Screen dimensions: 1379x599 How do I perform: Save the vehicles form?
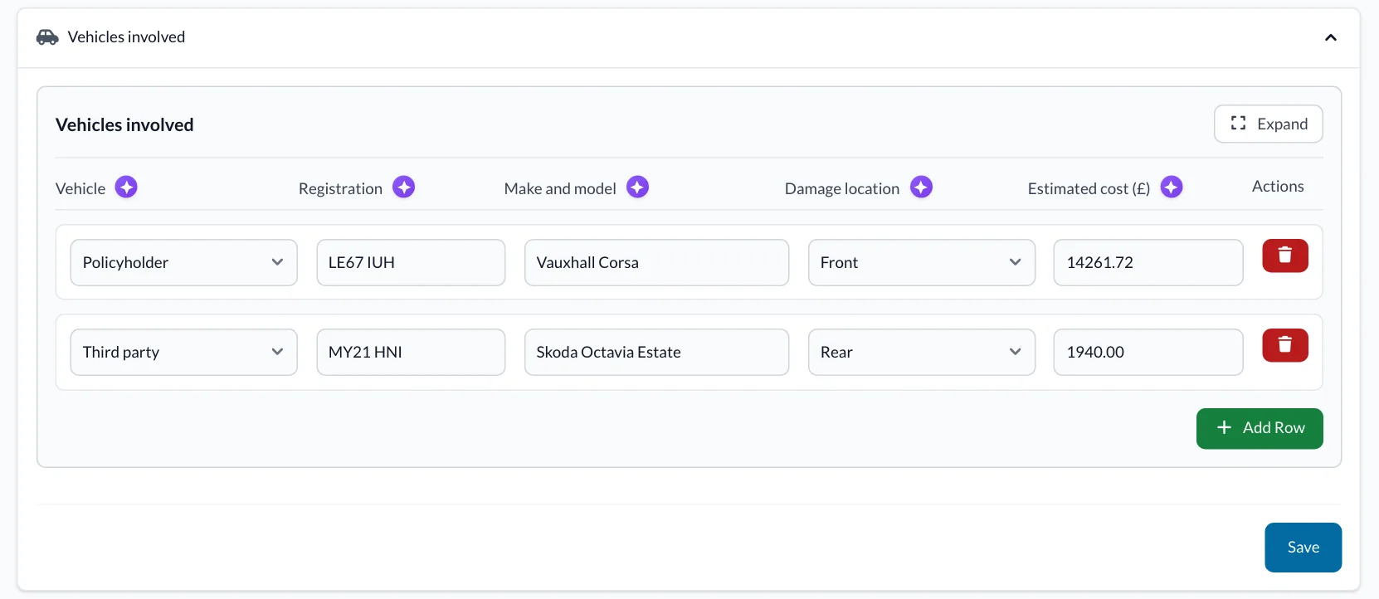pyautogui.click(x=1303, y=548)
